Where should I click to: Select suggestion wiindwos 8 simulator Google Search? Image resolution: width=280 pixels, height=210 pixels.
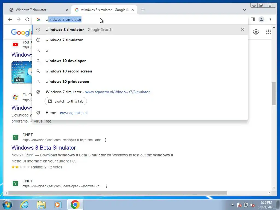click(x=140, y=30)
